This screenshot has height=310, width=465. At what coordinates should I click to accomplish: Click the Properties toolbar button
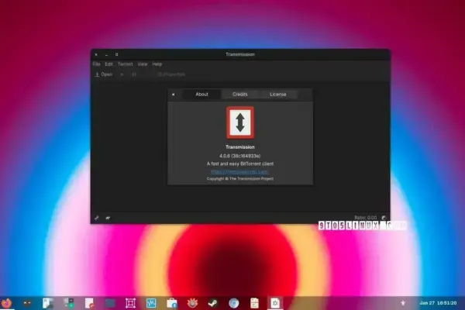171,74
